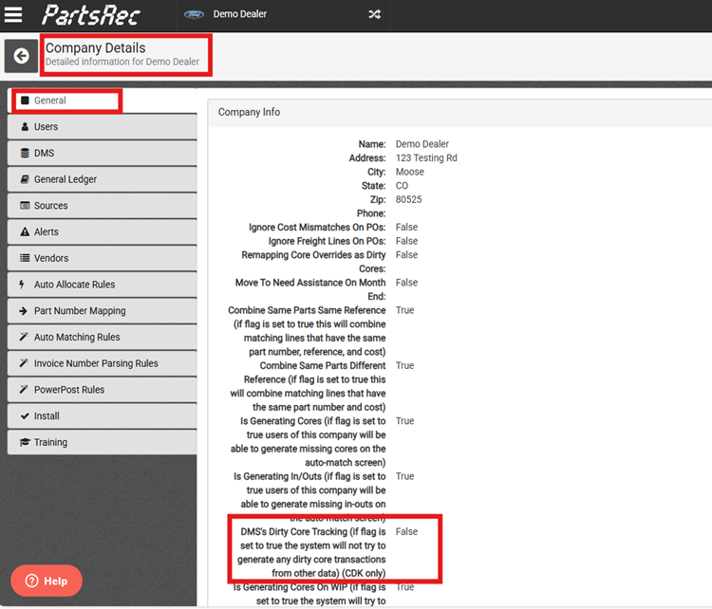Click False for Remapping Core Overrides
The image size is (712, 609).
(x=406, y=255)
